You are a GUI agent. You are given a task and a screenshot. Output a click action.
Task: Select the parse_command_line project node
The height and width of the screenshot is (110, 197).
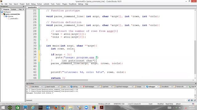tap(13, 14)
